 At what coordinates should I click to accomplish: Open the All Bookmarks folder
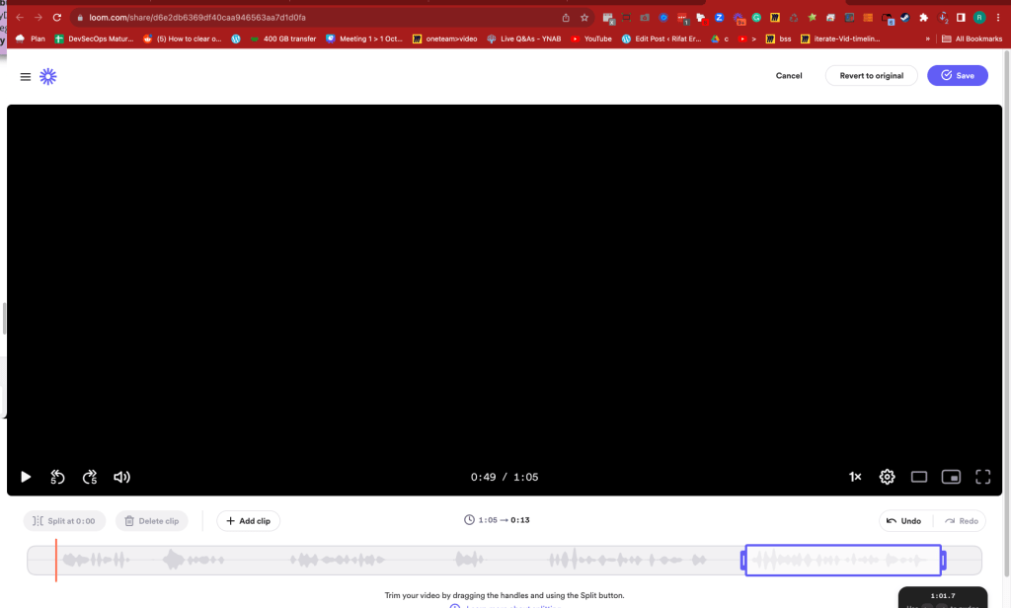coord(972,38)
